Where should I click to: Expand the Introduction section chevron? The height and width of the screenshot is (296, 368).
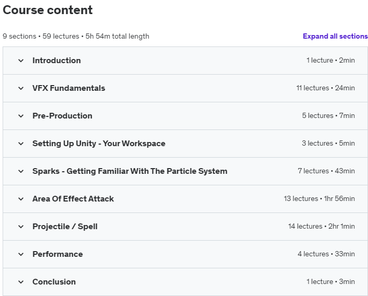[x=21, y=61]
